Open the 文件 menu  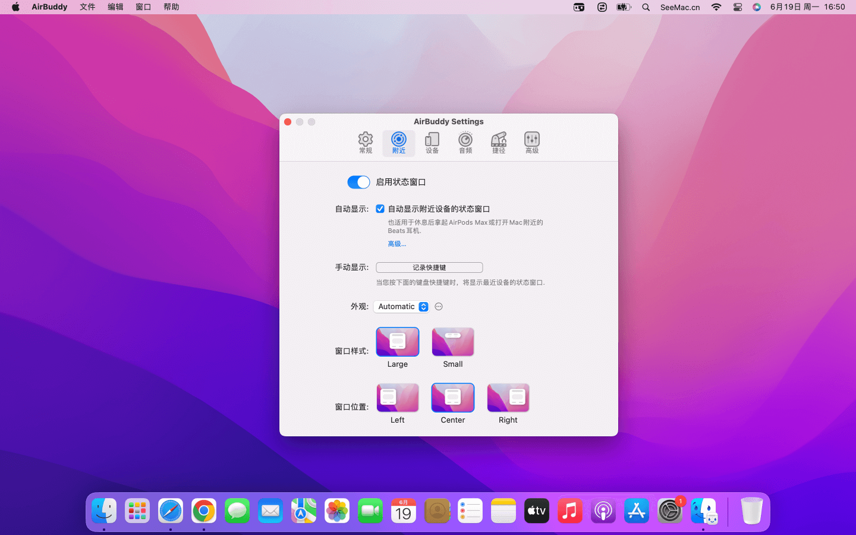pyautogui.click(x=87, y=7)
